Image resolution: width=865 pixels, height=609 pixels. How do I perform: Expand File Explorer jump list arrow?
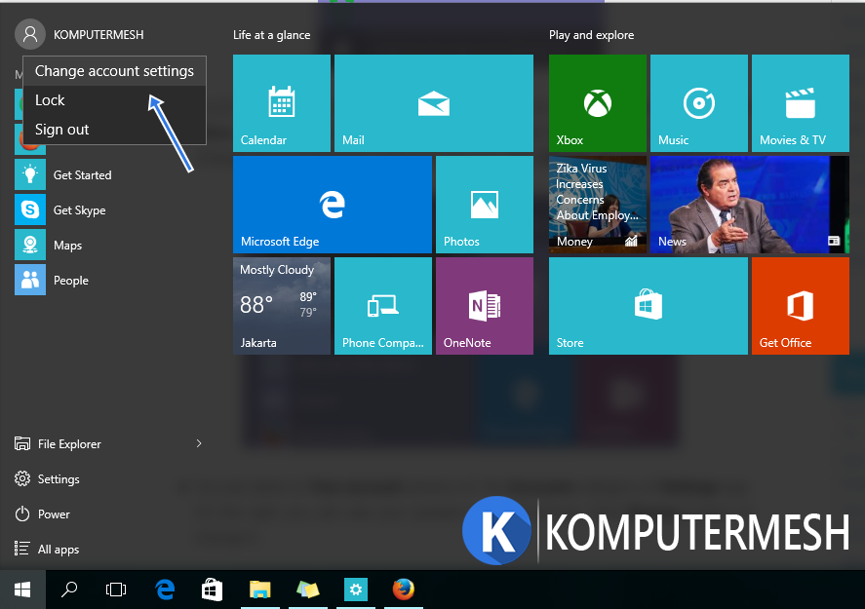(199, 444)
